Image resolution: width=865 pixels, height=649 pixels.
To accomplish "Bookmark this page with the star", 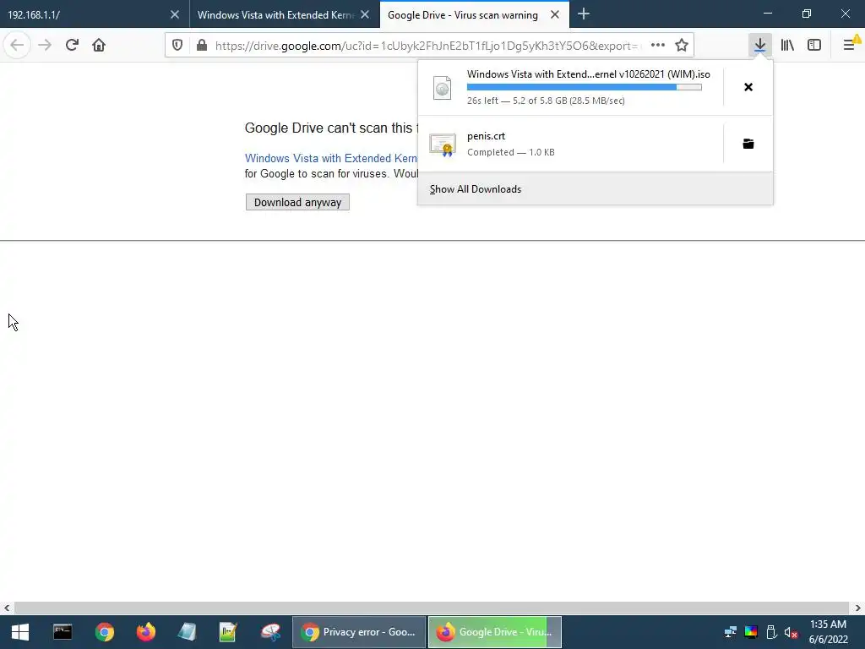I will click(682, 46).
